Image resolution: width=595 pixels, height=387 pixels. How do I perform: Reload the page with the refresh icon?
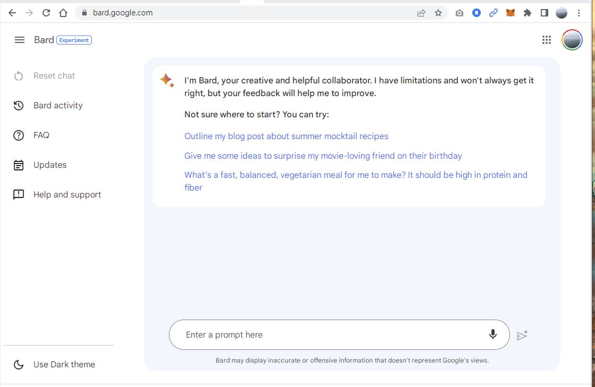tap(46, 13)
